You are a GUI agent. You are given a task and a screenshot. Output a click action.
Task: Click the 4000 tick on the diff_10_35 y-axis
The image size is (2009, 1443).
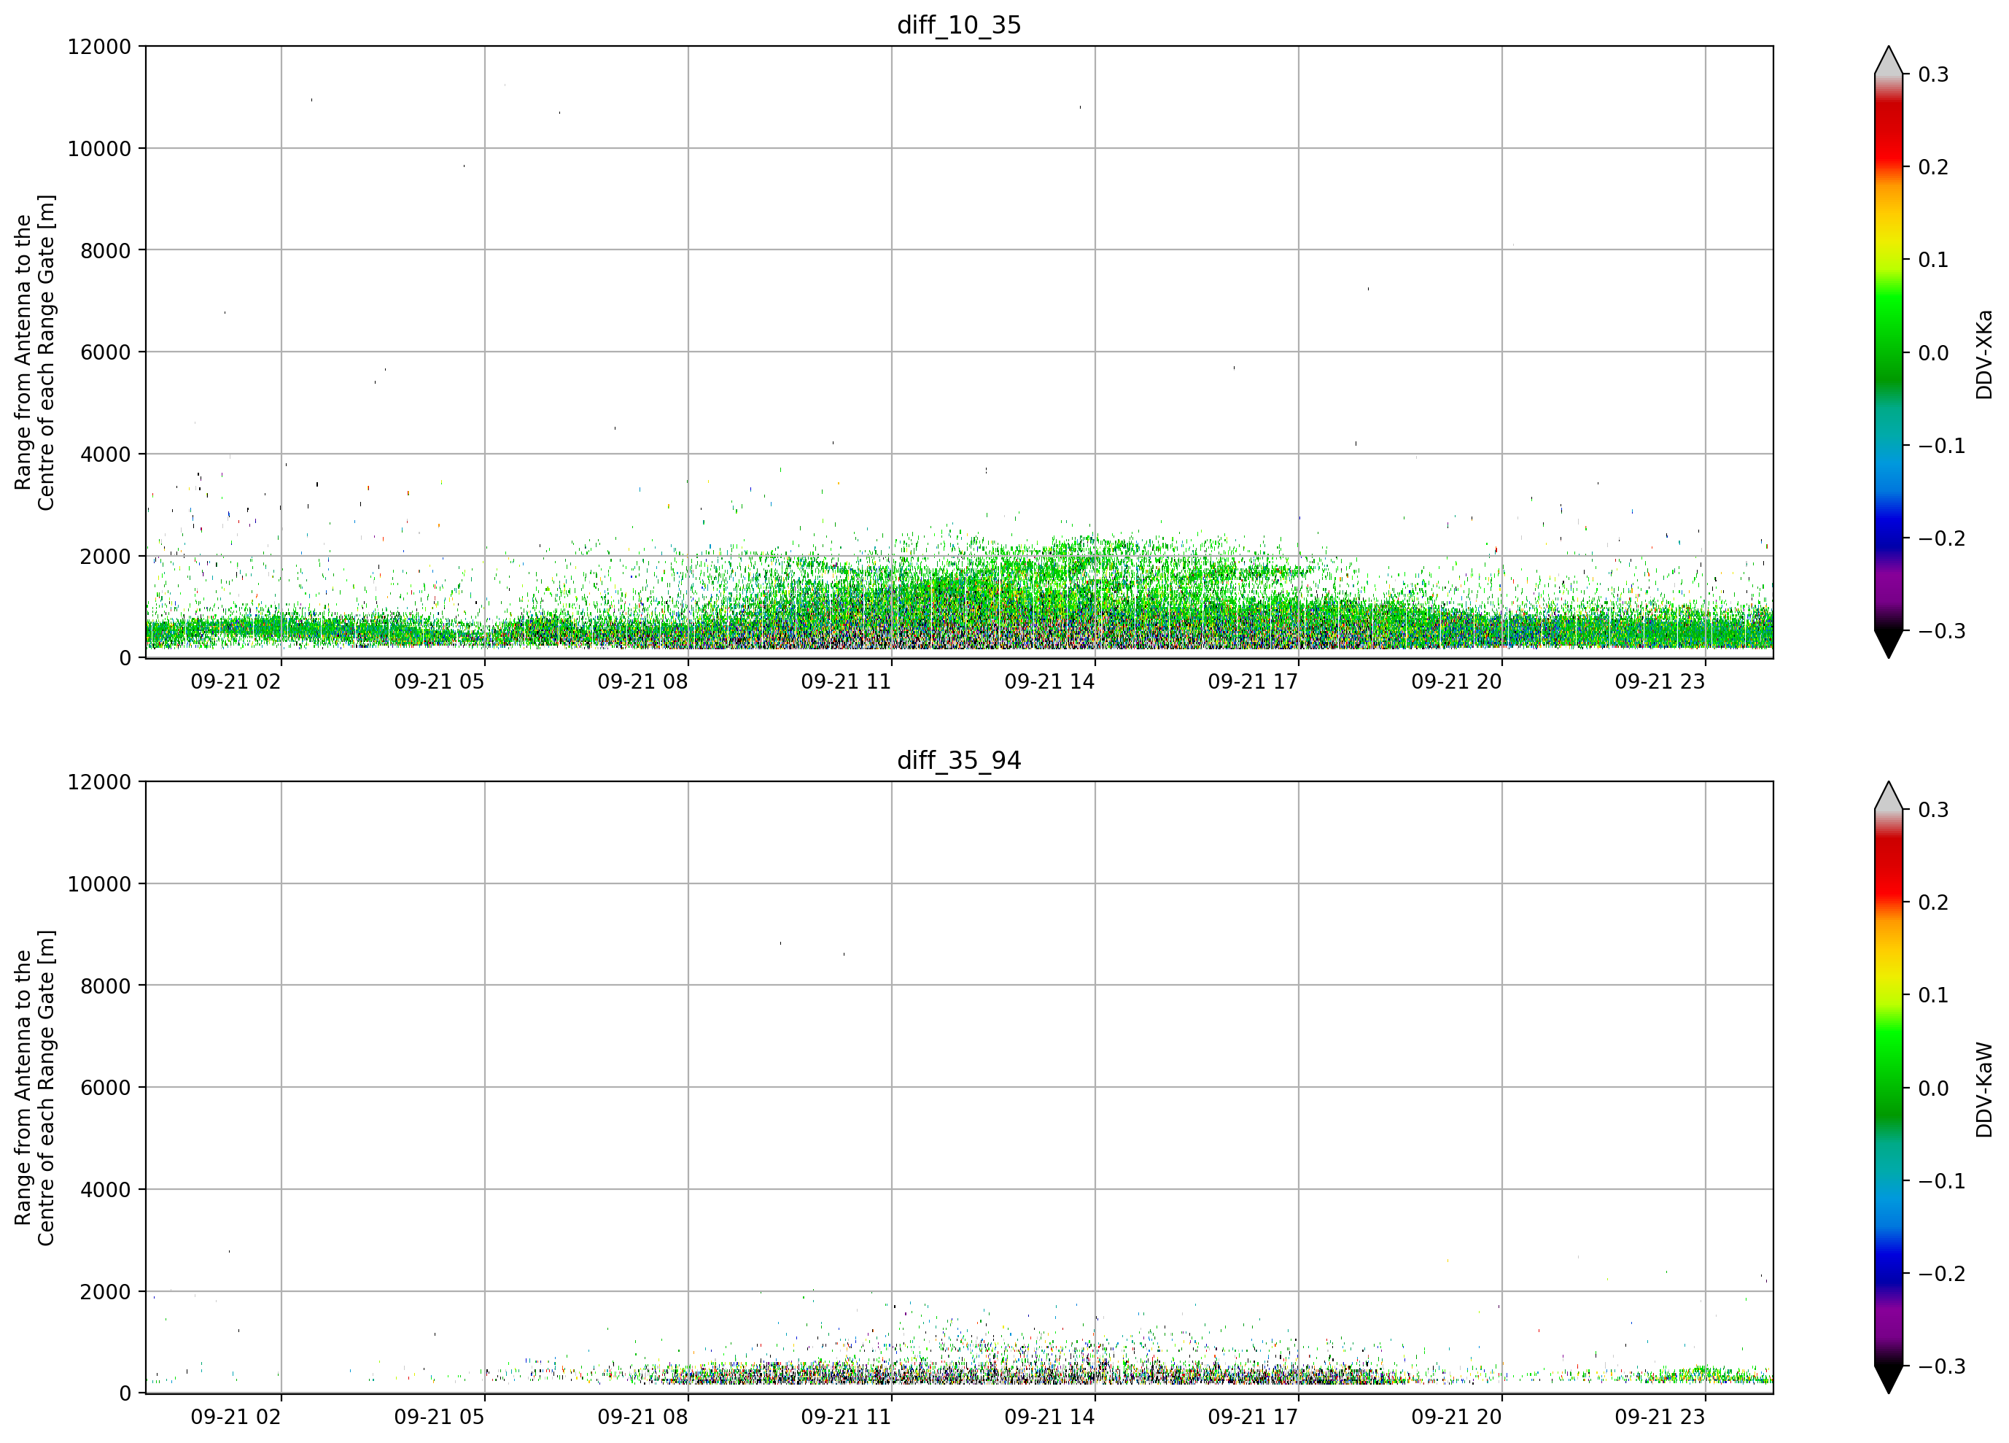click(x=106, y=454)
